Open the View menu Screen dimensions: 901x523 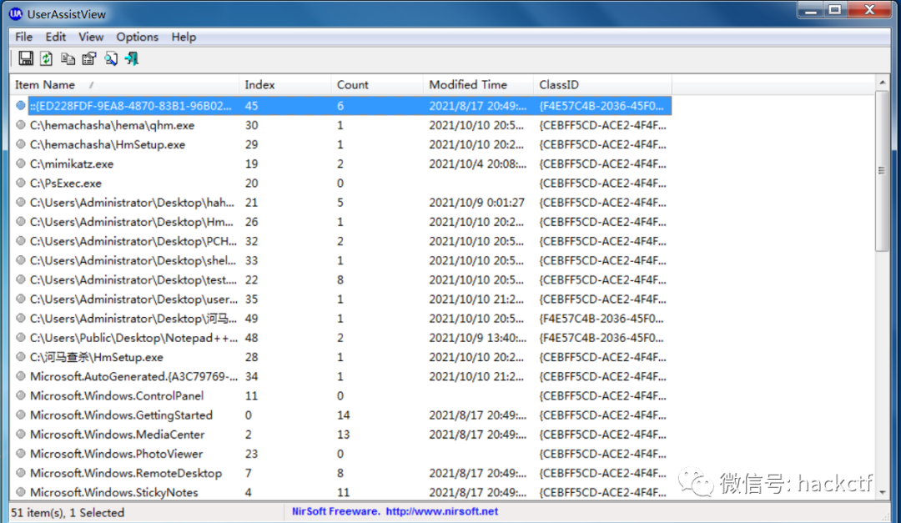pyautogui.click(x=91, y=37)
